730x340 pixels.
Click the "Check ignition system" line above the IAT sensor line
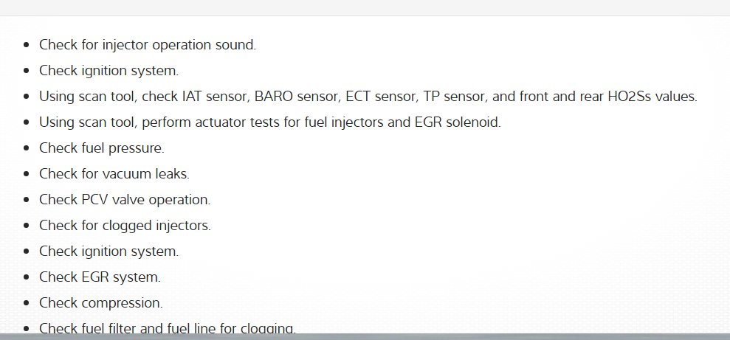(109, 71)
